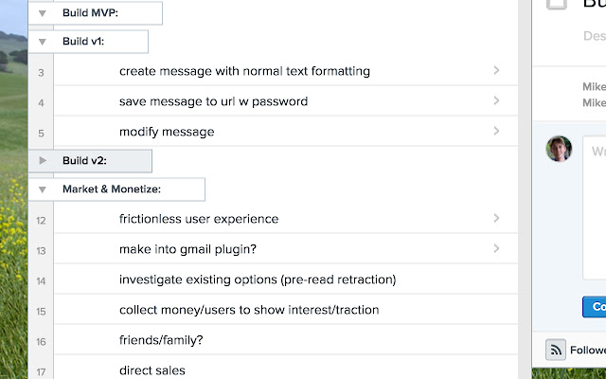Mark the open task complete checkbox
This screenshot has width=606, height=379.
pyautogui.click(x=557, y=3)
